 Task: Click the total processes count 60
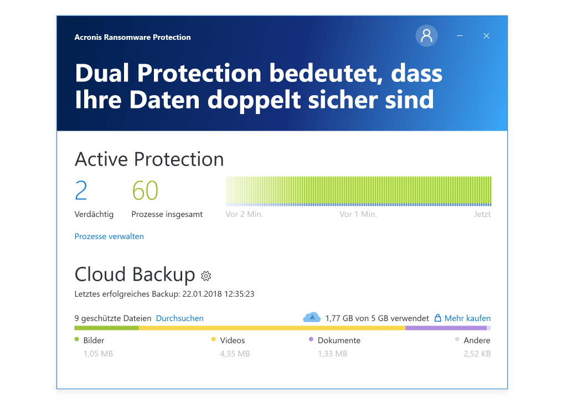[x=145, y=190]
